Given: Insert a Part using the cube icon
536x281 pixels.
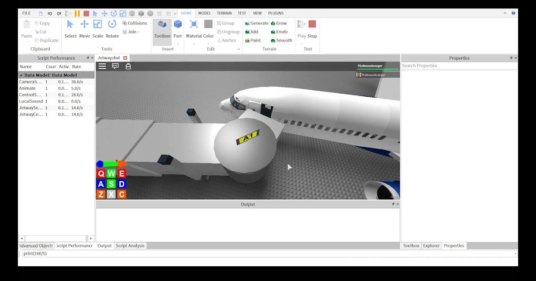Looking at the screenshot, I should [178, 24].
